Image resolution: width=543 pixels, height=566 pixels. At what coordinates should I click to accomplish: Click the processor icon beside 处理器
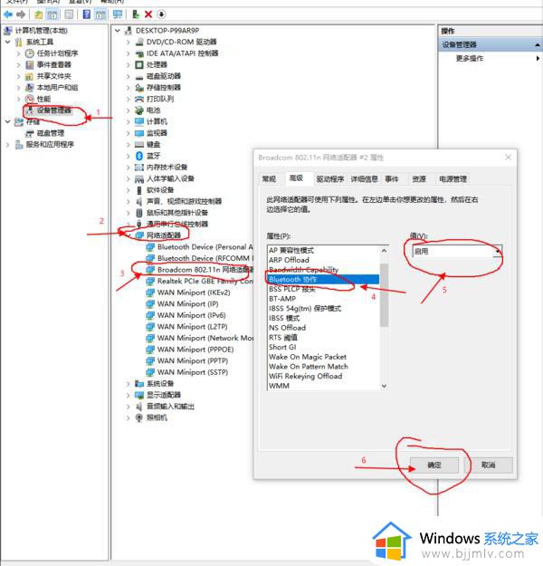(x=139, y=65)
